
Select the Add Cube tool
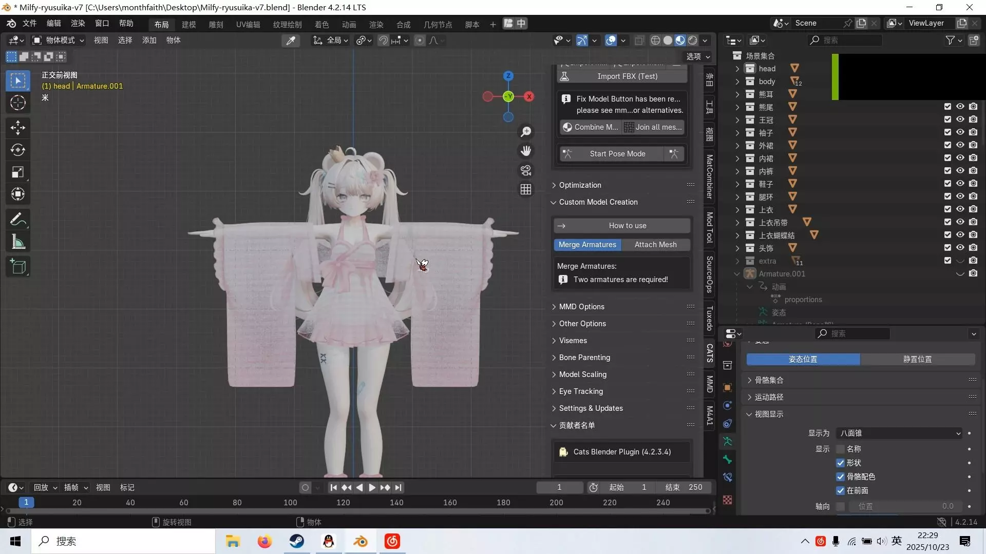tap(18, 267)
